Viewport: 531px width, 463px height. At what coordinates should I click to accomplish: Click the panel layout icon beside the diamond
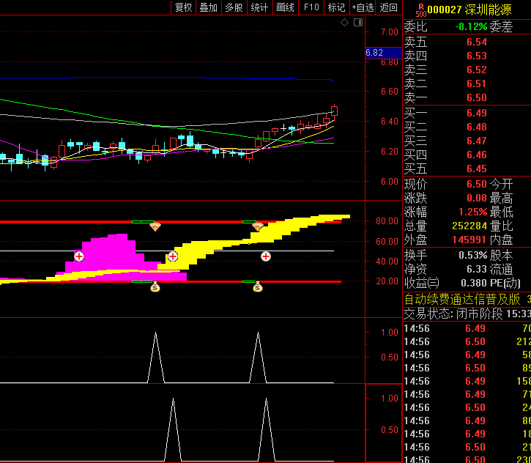pos(358,23)
